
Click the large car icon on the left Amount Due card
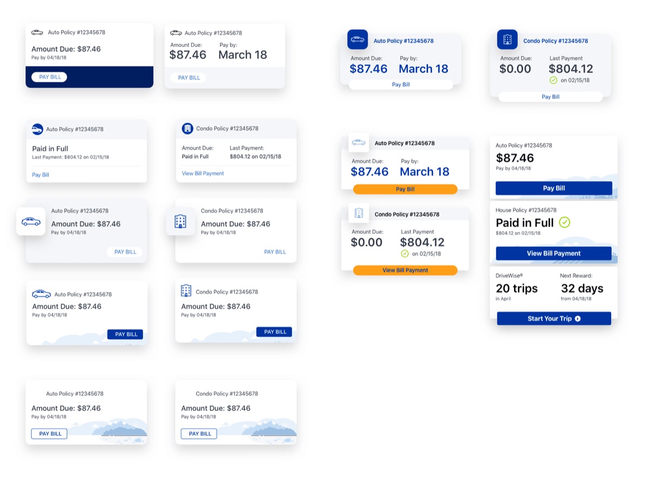click(x=31, y=222)
